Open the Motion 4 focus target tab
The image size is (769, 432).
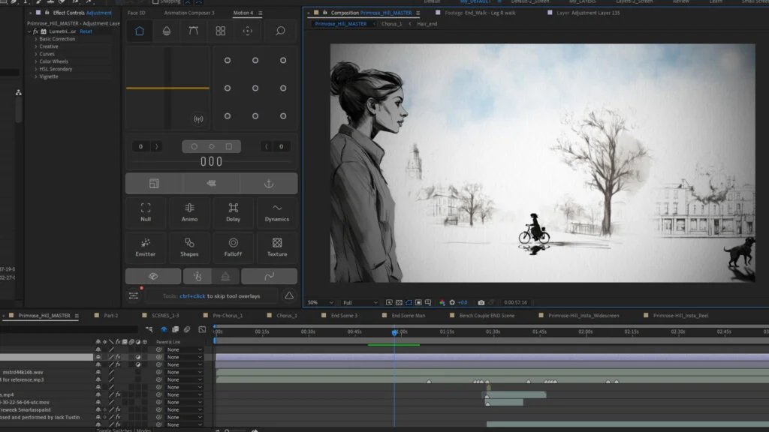248,31
